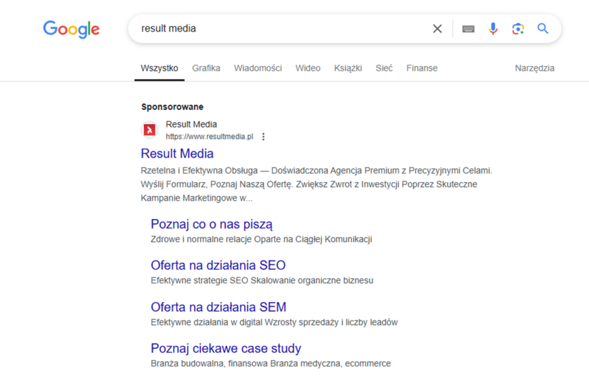Viewport: 589px width, 379px height.
Task: Click text Zdrowe i normalne relacje
Action: [262, 239]
